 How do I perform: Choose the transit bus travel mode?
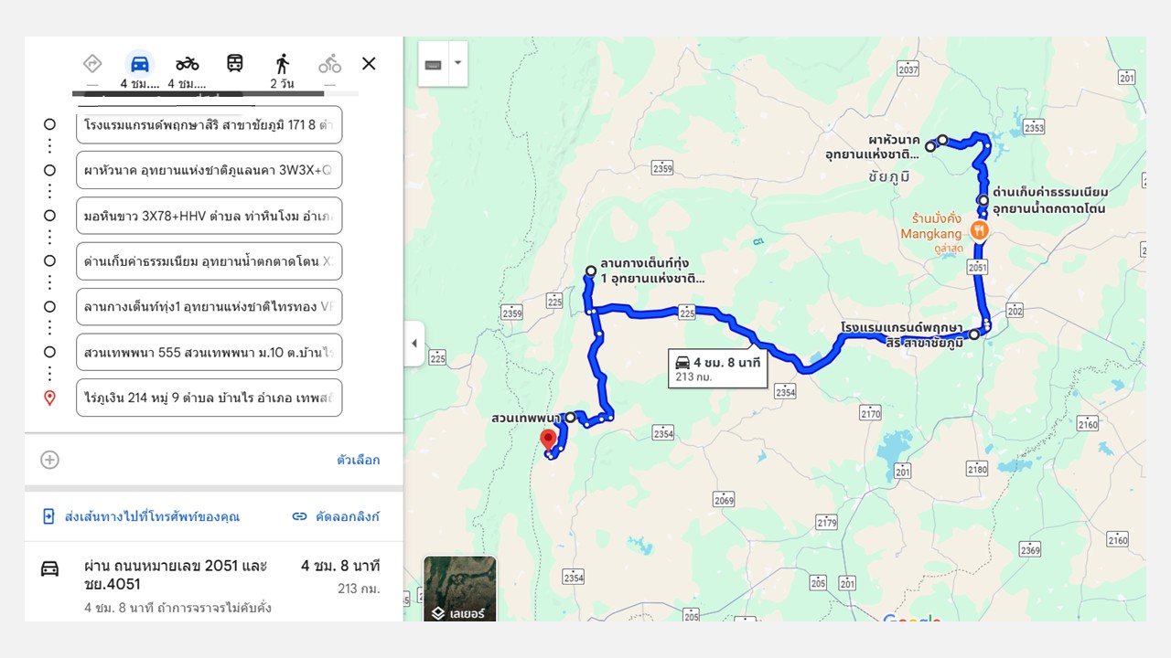coord(235,64)
